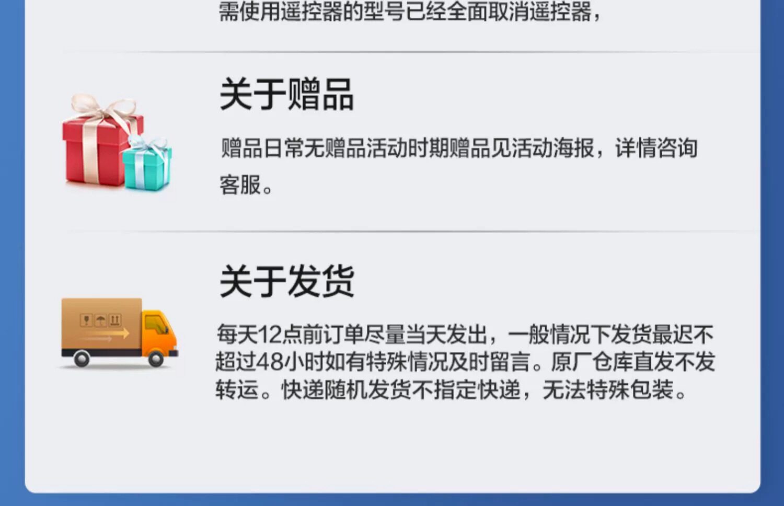Click the divider above 关于赠品 section

point(413,52)
